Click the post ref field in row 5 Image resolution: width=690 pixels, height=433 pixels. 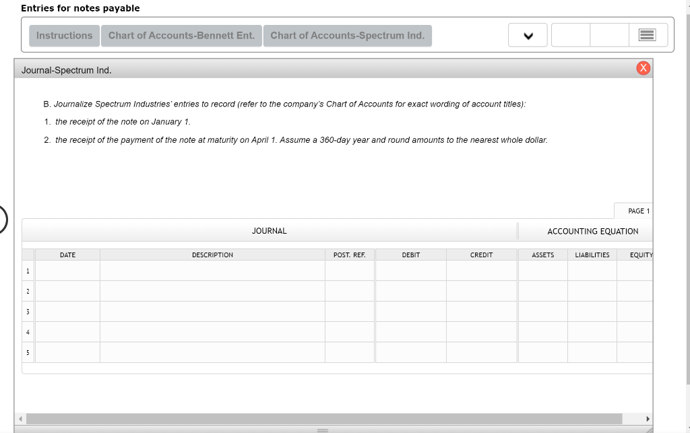tap(350, 353)
